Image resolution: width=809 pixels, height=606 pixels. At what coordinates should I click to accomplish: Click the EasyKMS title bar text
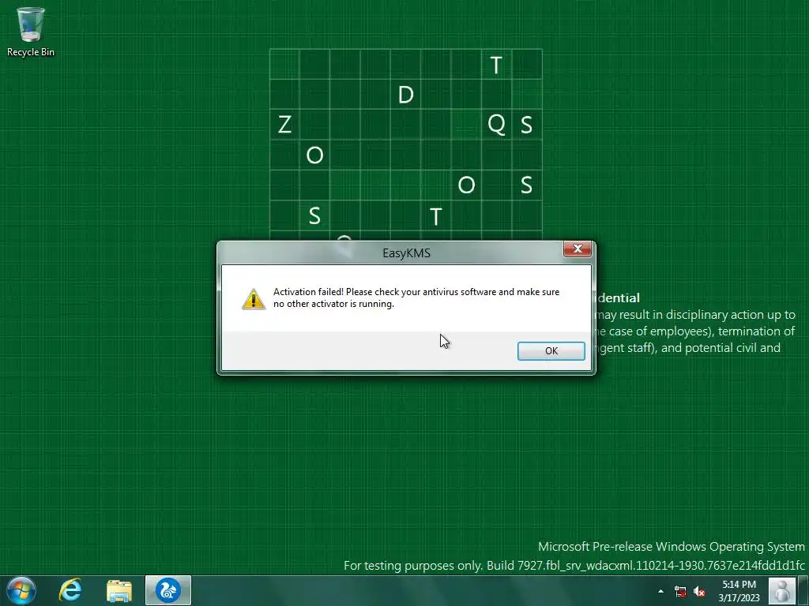pyautogui.click(x=407, y=253)
